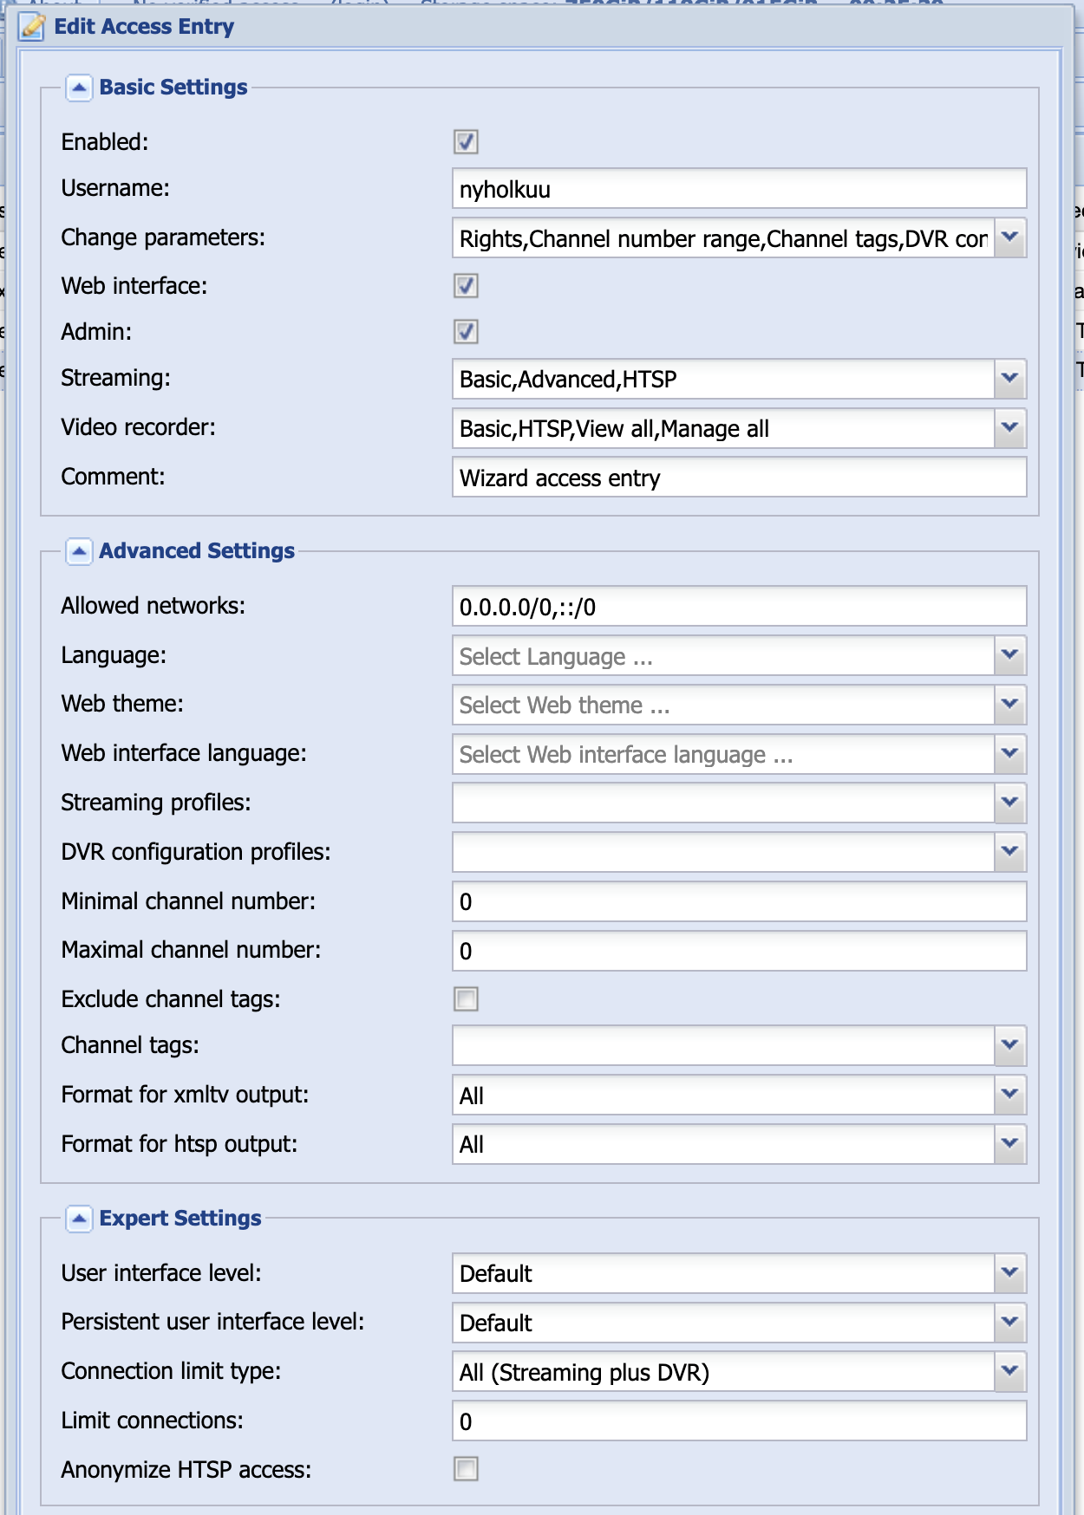The image size is (1084, 1515).
Task: Collapse the Expert Settings section
Action: 79,1219
